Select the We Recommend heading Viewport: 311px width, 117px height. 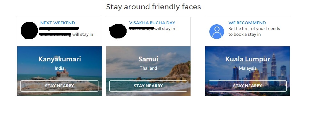tap(247, 23)
